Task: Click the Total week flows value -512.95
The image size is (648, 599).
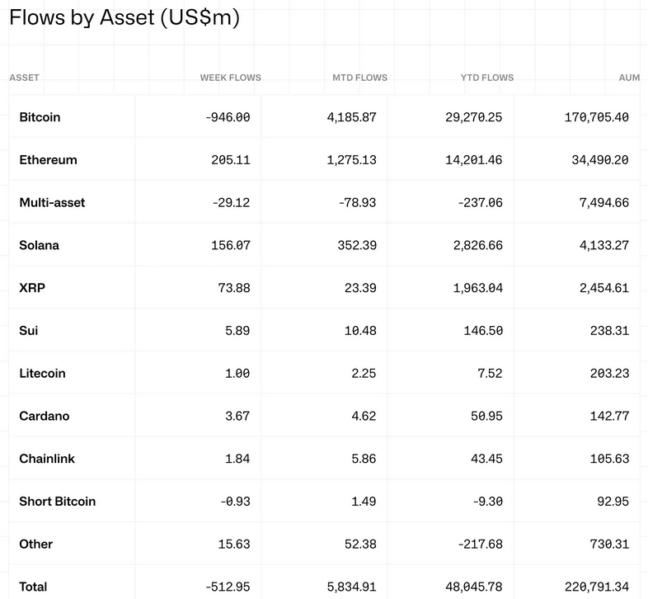Action: (227, 587)
